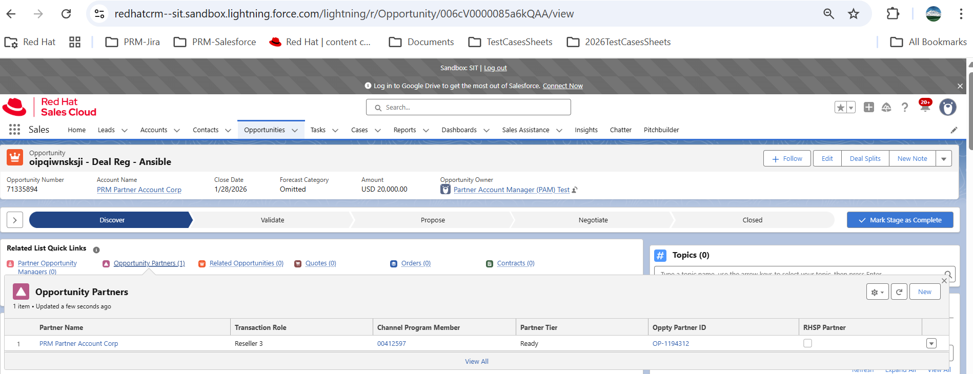Screen dimensions: 973x374
Task: Open the Dashboards tab
Action: 459,130
